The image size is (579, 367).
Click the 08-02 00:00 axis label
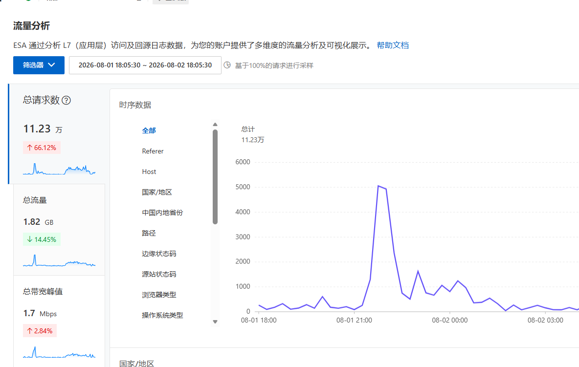tap(450, 320)
